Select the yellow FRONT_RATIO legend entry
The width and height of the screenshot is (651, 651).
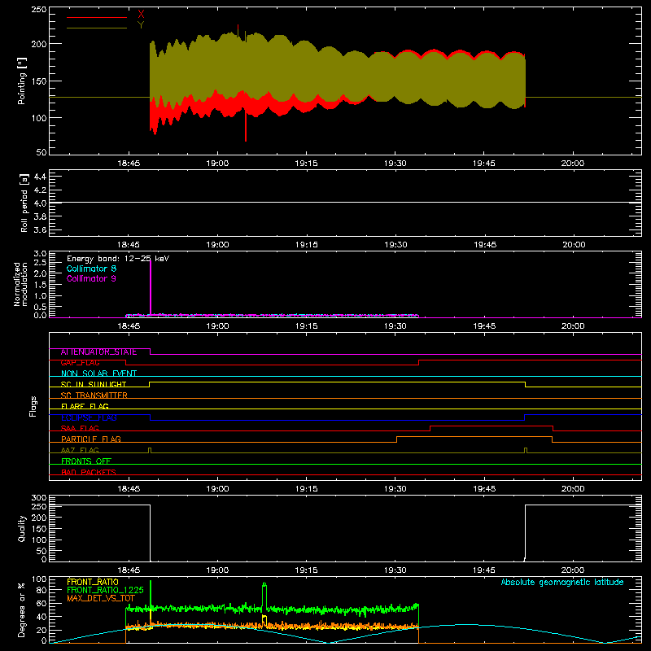93,582
